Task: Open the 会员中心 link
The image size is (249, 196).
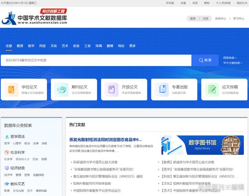Action: point(220,18)
